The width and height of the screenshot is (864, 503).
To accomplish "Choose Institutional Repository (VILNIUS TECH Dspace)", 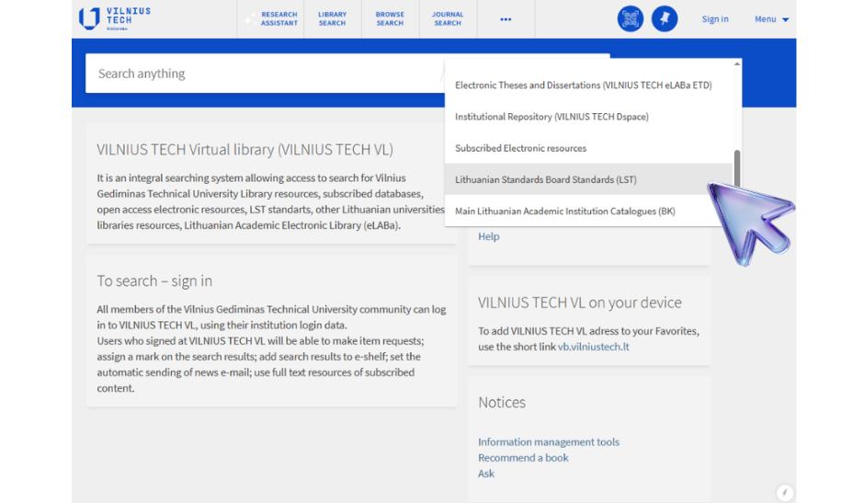I will point(551,117).
